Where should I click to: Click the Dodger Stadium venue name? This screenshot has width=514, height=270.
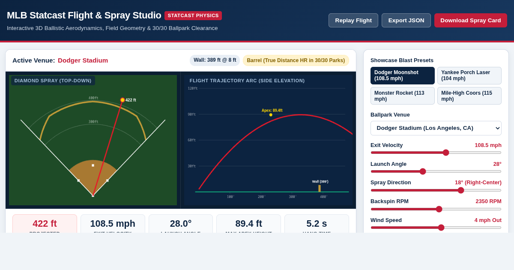(83, 60)
